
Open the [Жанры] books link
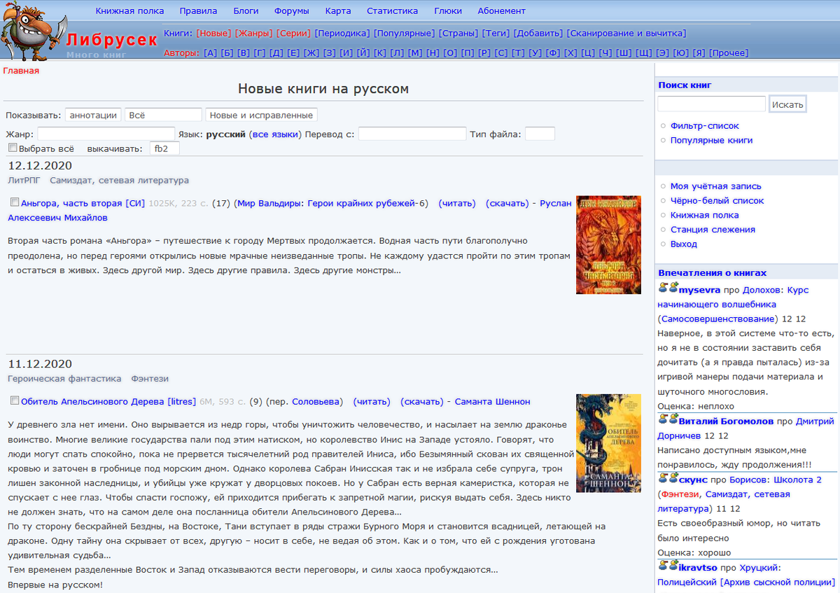coord(254,33)
